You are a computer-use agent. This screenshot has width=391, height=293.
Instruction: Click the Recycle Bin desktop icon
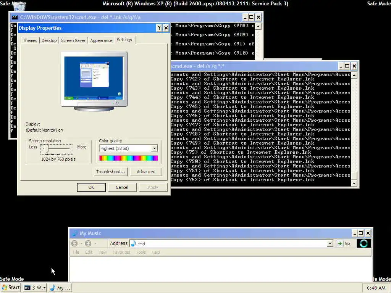coord(19,6)
